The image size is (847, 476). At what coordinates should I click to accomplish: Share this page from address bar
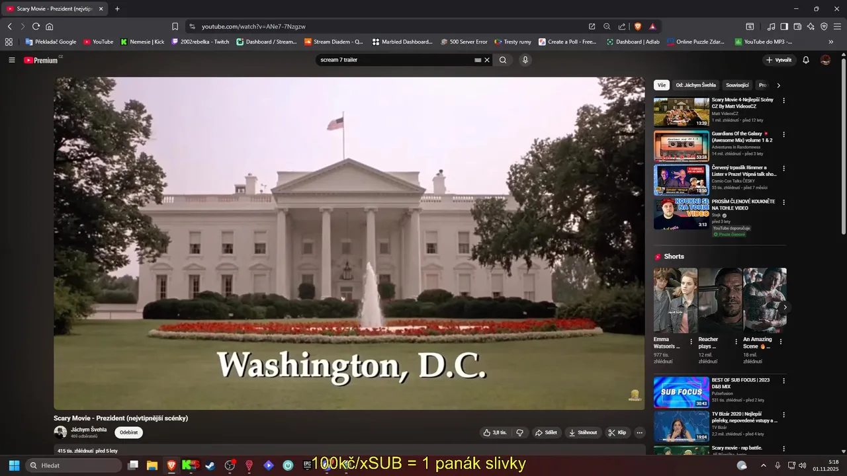pyautogui.click(x=622, y=26)
